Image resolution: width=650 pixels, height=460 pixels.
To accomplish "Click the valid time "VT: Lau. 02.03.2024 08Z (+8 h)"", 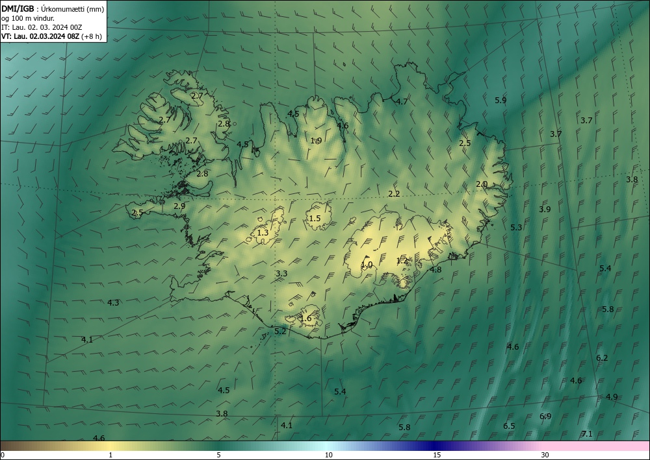I will [51, 36].
